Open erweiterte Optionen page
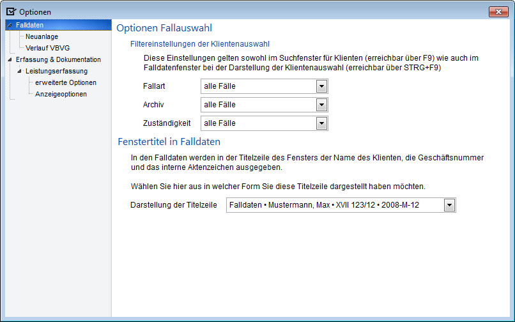515x322 pixels. point(66,82)
